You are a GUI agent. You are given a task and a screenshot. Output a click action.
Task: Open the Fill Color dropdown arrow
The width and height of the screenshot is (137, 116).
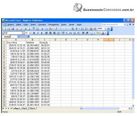pyautogui.click(x=100, y=33)
